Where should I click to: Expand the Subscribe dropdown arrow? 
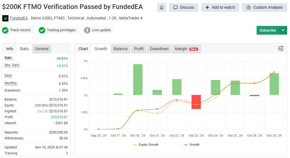point(283,30)
